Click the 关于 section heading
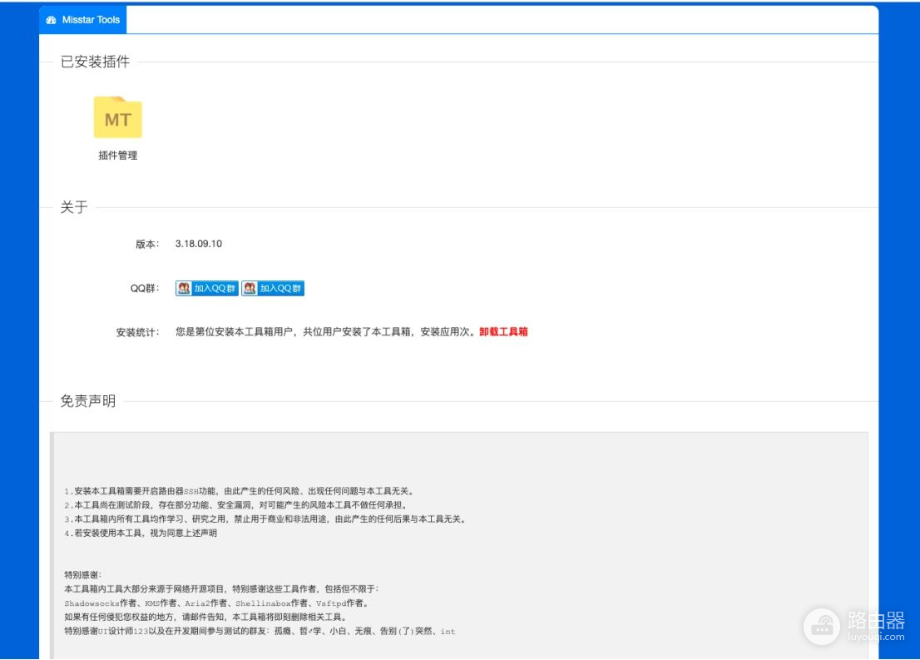Image resolution: width=920 pixels, height=660 pixels. 74,208
